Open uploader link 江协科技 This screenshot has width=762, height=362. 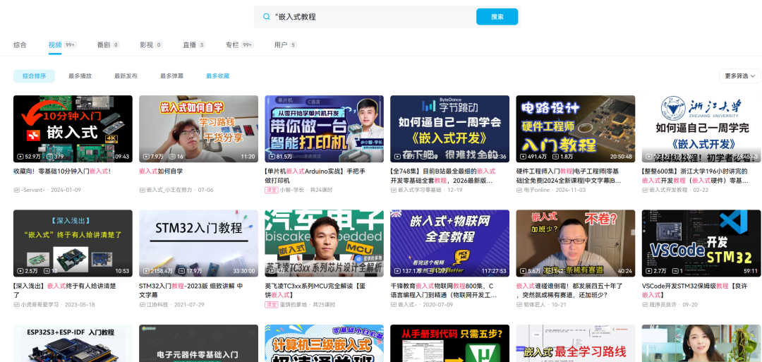pyautogui.click(x=157, y=305)
